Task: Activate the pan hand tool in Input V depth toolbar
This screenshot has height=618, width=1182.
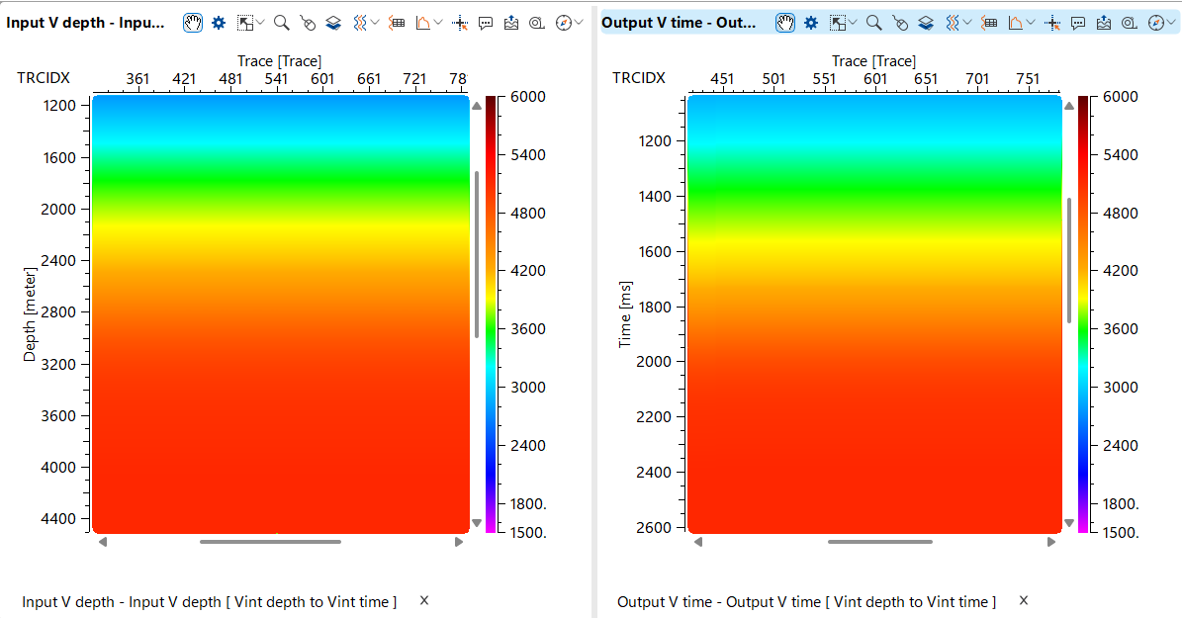Action: click(193, 23)
